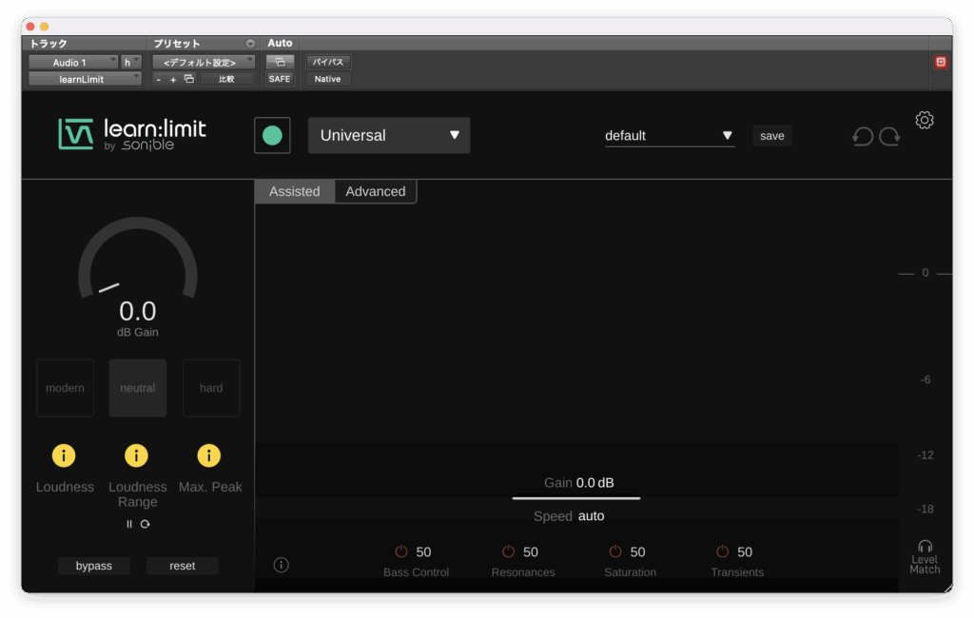The height and width of the screenshot is (618, 974).
Task: Click the 比較 compare button
Action: pyautogui.click(x=226, y=79)
